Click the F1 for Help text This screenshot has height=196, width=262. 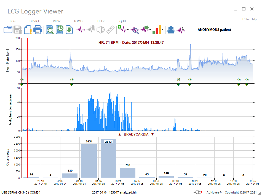click(x=249, y=19)
